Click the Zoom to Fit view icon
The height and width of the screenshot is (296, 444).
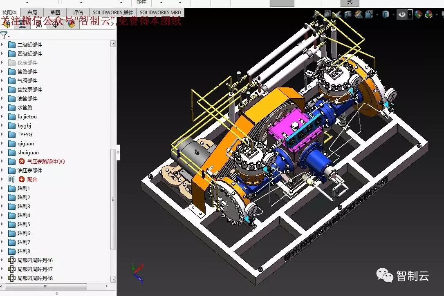coord(316,14)
